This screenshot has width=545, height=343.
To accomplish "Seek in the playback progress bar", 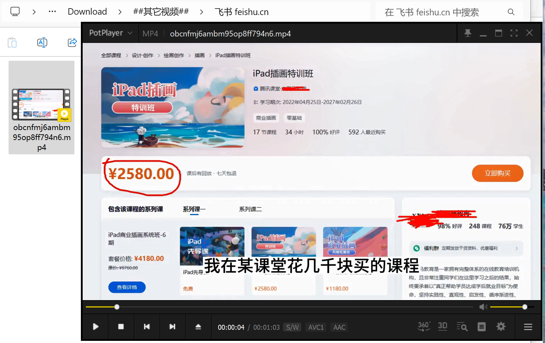I will coord(279,307).
